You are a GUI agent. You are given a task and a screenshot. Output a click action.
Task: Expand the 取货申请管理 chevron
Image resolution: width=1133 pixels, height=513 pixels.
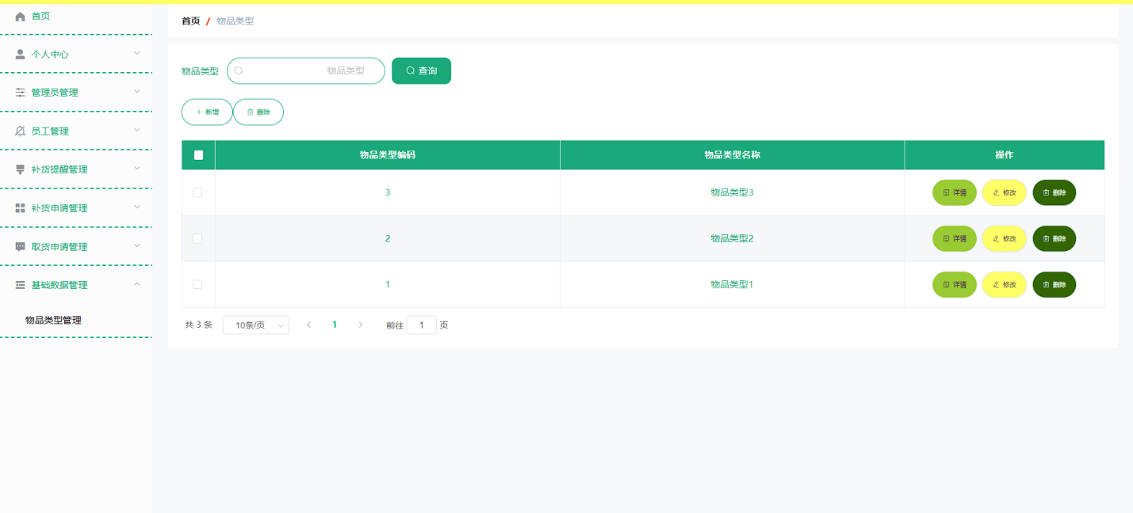coord(137,245)
